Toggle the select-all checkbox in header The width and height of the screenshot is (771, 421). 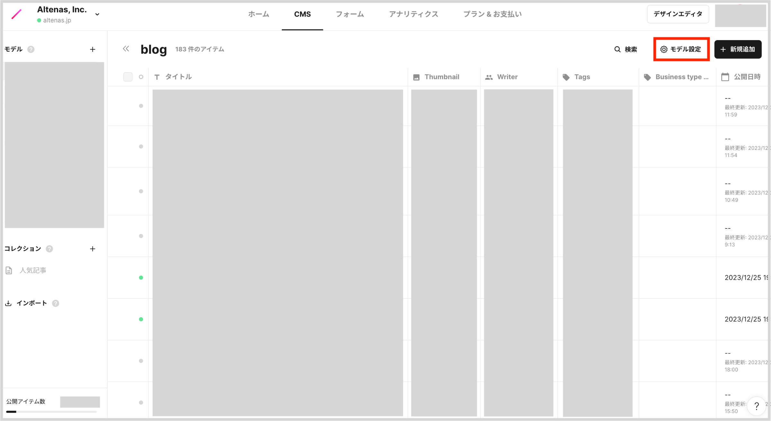point(128,77)
